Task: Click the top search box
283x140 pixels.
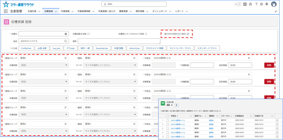Action: tap(134, 4)
